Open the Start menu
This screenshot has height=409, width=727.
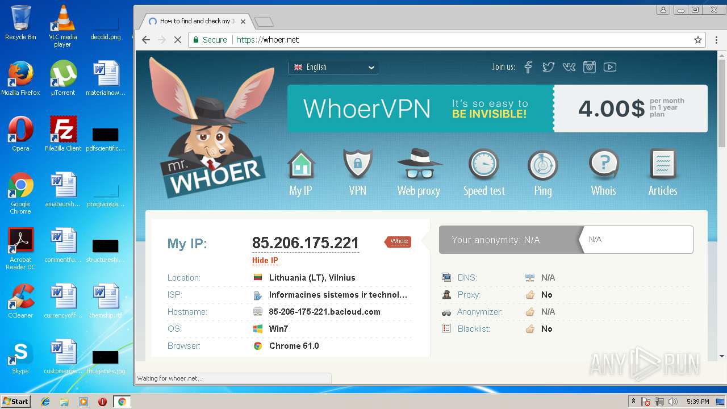[x=15, y=402]
